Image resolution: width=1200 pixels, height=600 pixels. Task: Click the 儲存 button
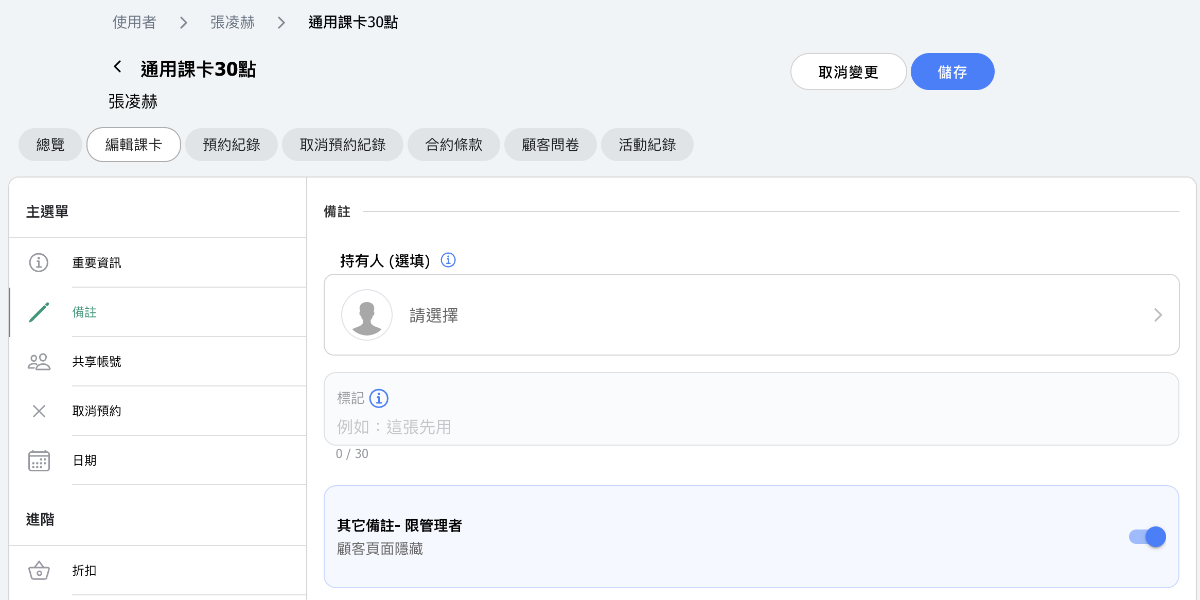(952, 72)
